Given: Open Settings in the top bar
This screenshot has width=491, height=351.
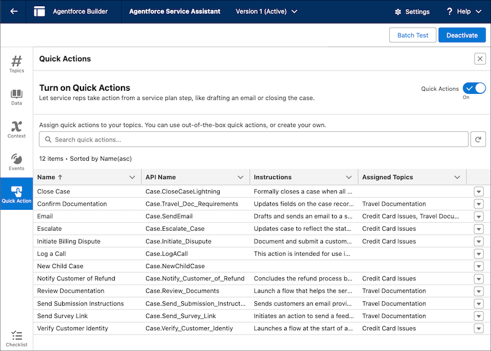Looking at the screenshot, I should tap(412, 12).
